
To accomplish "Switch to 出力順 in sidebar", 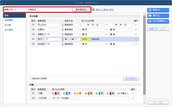I will [x=8, y=25].
